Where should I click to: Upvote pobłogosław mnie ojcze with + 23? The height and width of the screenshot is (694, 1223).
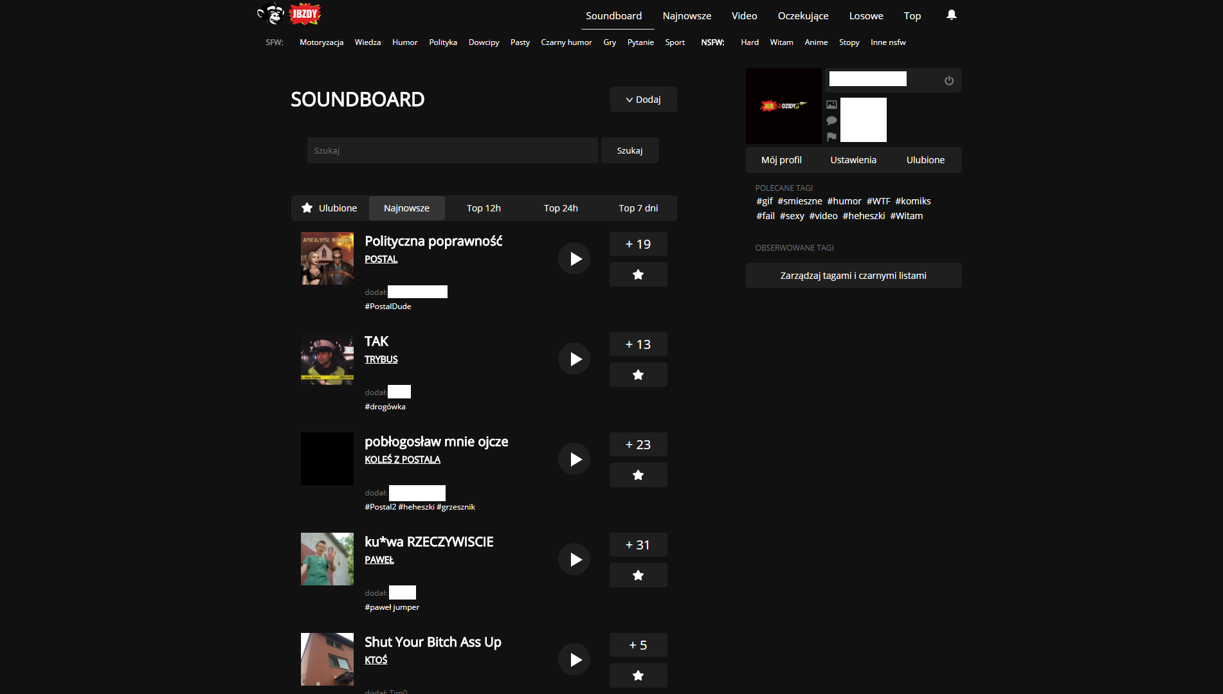pyautogui.click(x=639, y=445)
